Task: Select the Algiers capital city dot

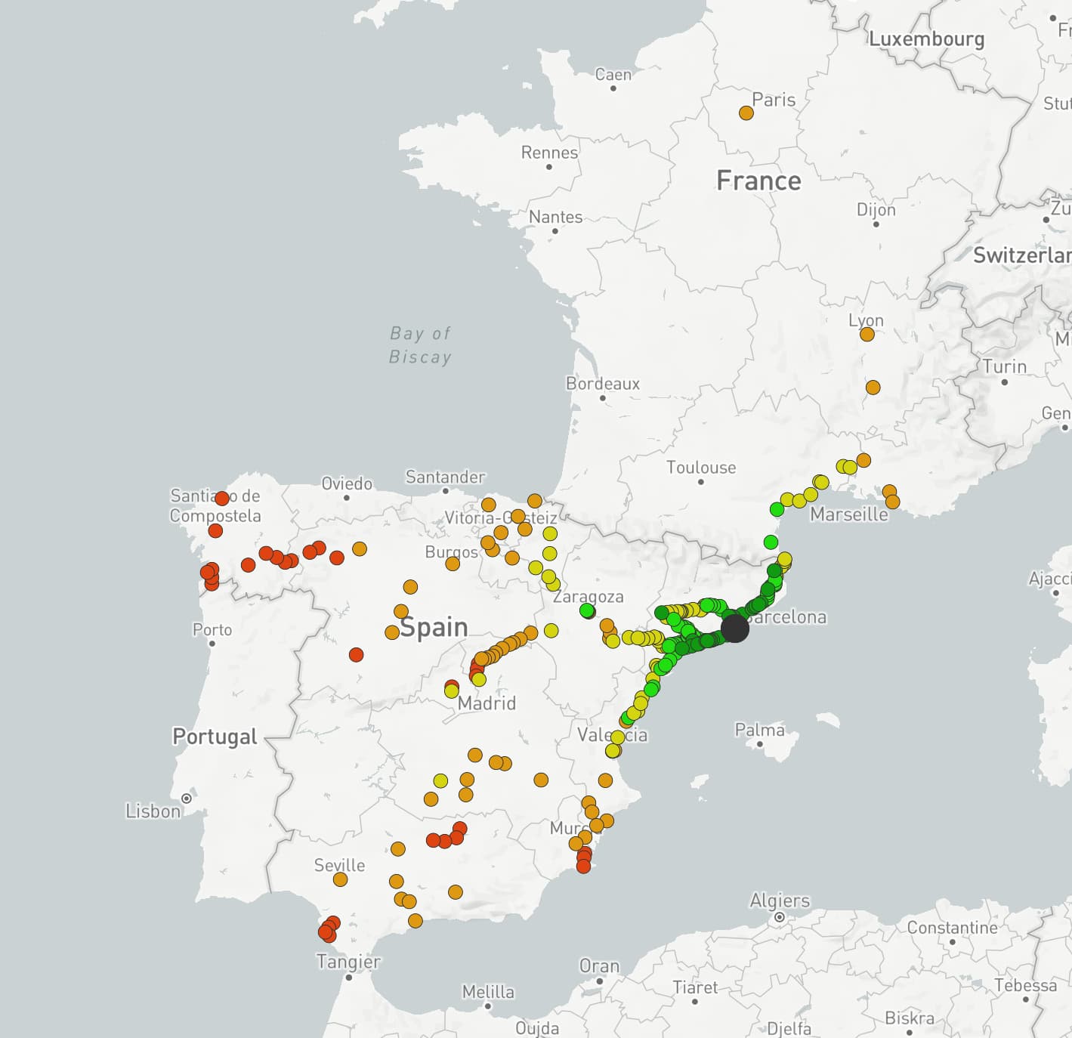Action: [x=779, y=917]
